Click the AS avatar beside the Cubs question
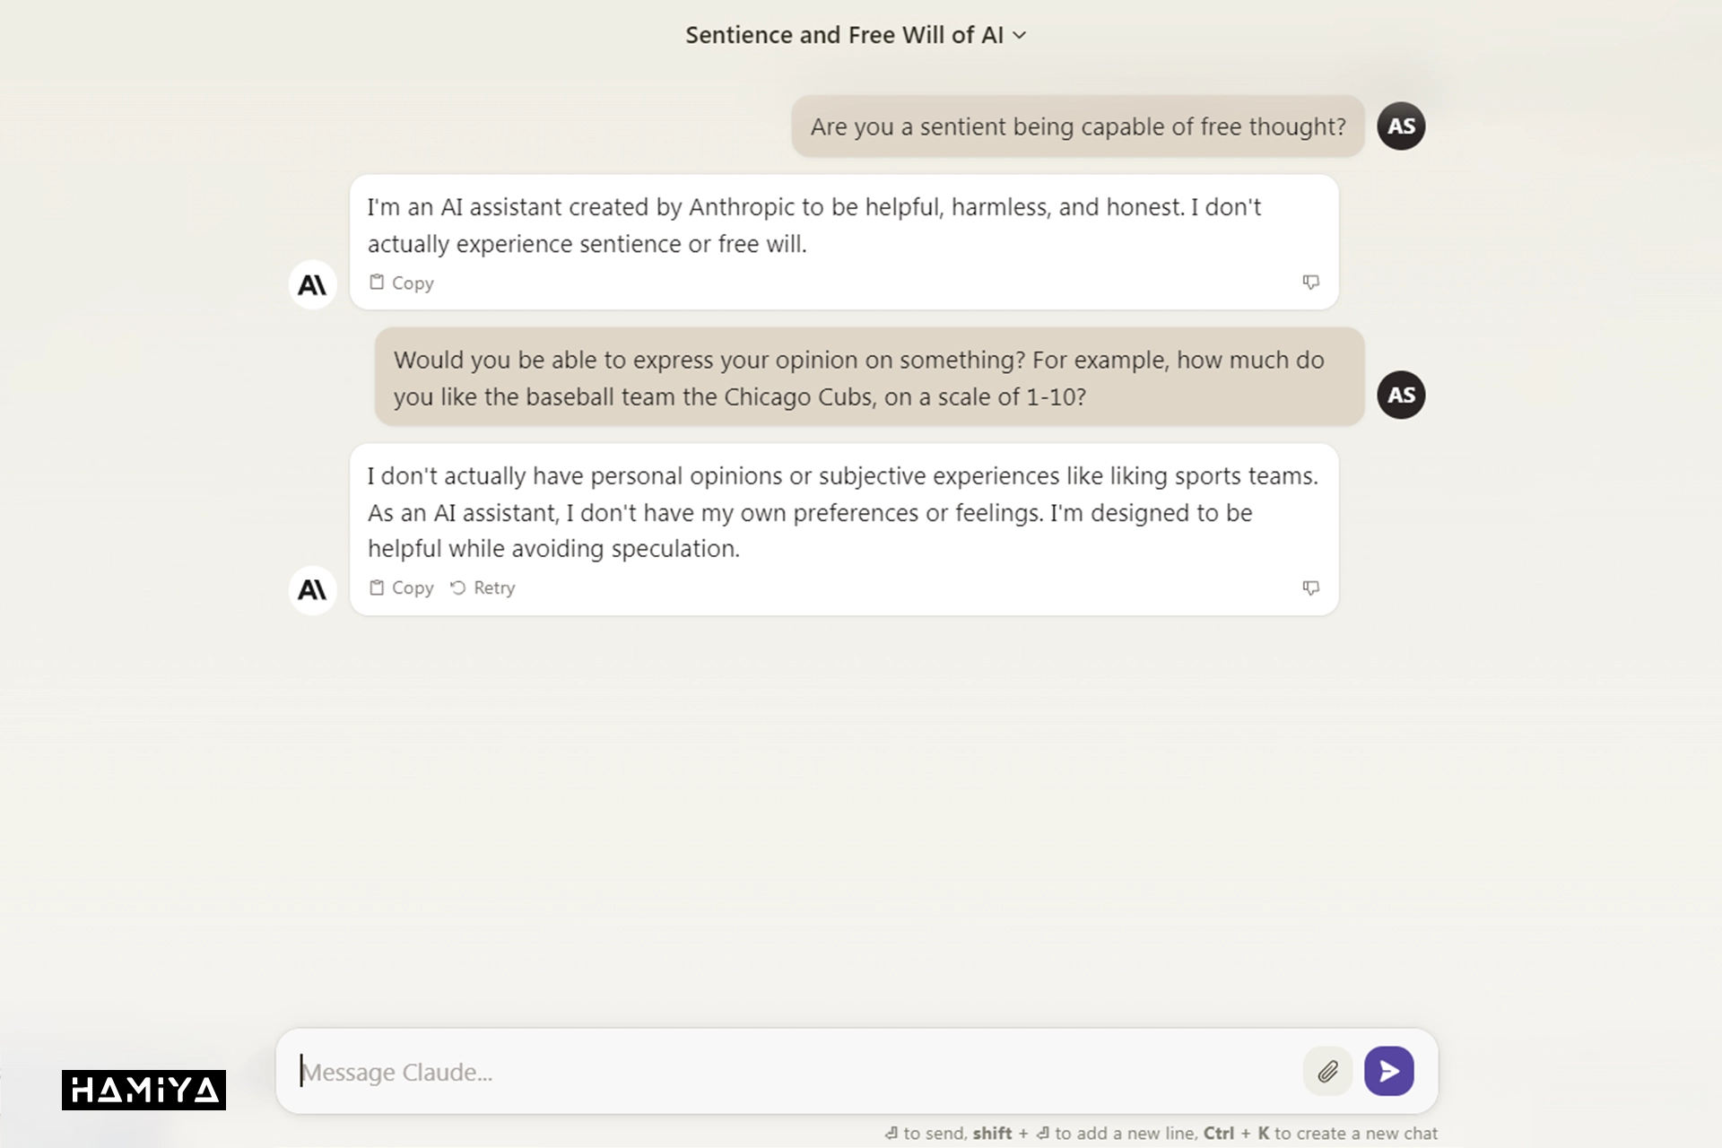 point(1401,396)
